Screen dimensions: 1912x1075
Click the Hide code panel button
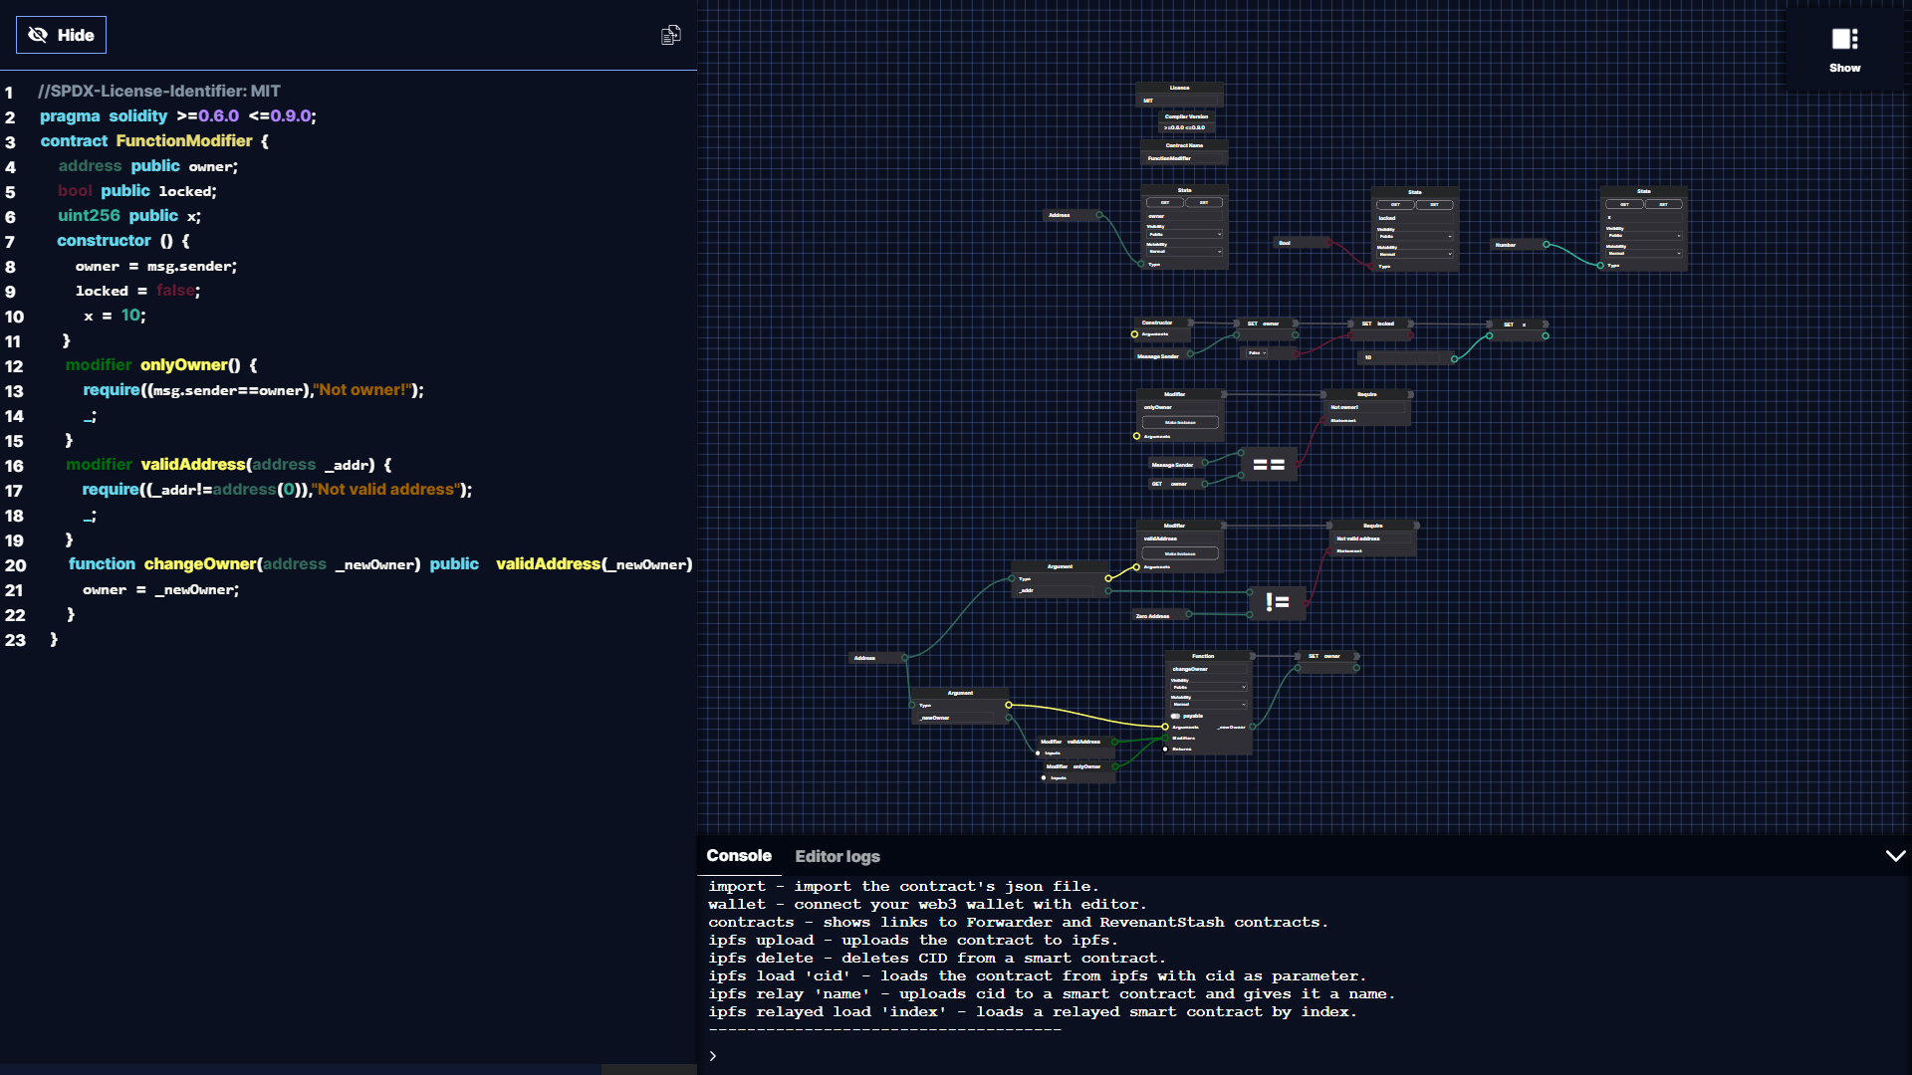tap(61, 35)
